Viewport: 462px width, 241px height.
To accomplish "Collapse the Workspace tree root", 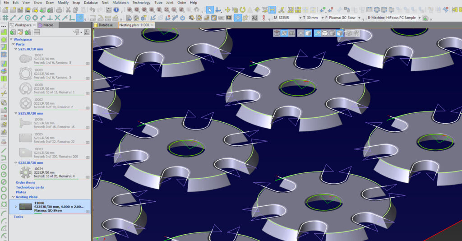I will coord(11,39).
